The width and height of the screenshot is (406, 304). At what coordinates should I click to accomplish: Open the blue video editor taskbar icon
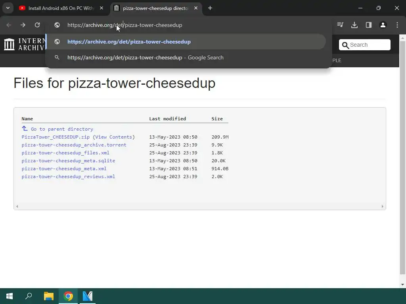[88, 296]
